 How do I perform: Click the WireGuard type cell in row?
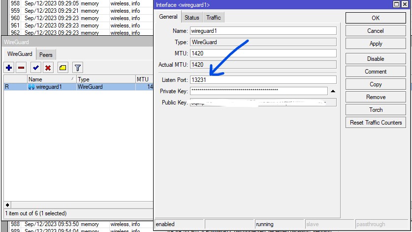click(106, 87)
